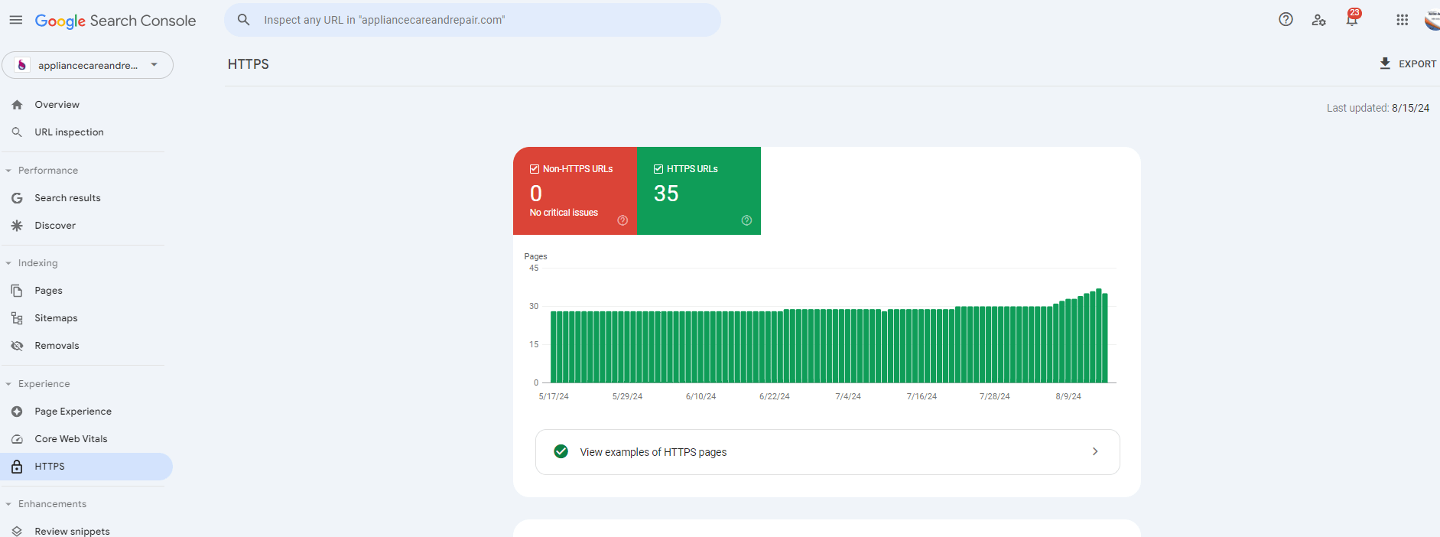
Task: Open the Sitemaps page
Action: pos(56,318)
